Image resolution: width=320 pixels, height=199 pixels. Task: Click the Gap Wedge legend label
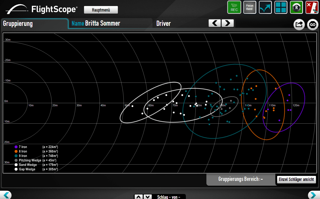(27, 169)
